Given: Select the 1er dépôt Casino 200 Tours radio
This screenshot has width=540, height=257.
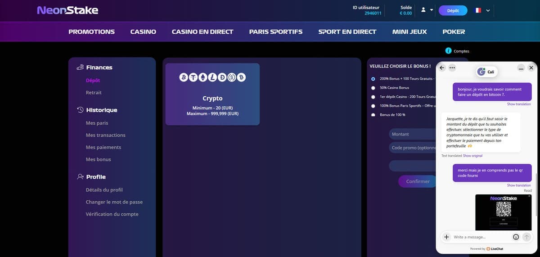Looking at the screenshot, I should point(373,97).
